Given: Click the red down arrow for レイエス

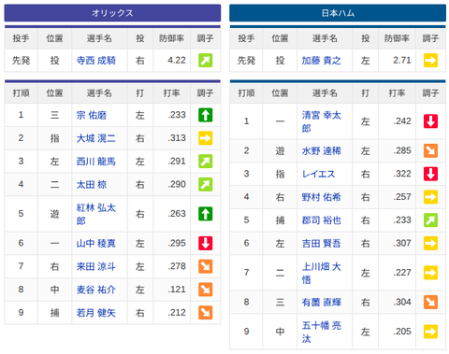Looking at the screenshot, I should (430, 174).
